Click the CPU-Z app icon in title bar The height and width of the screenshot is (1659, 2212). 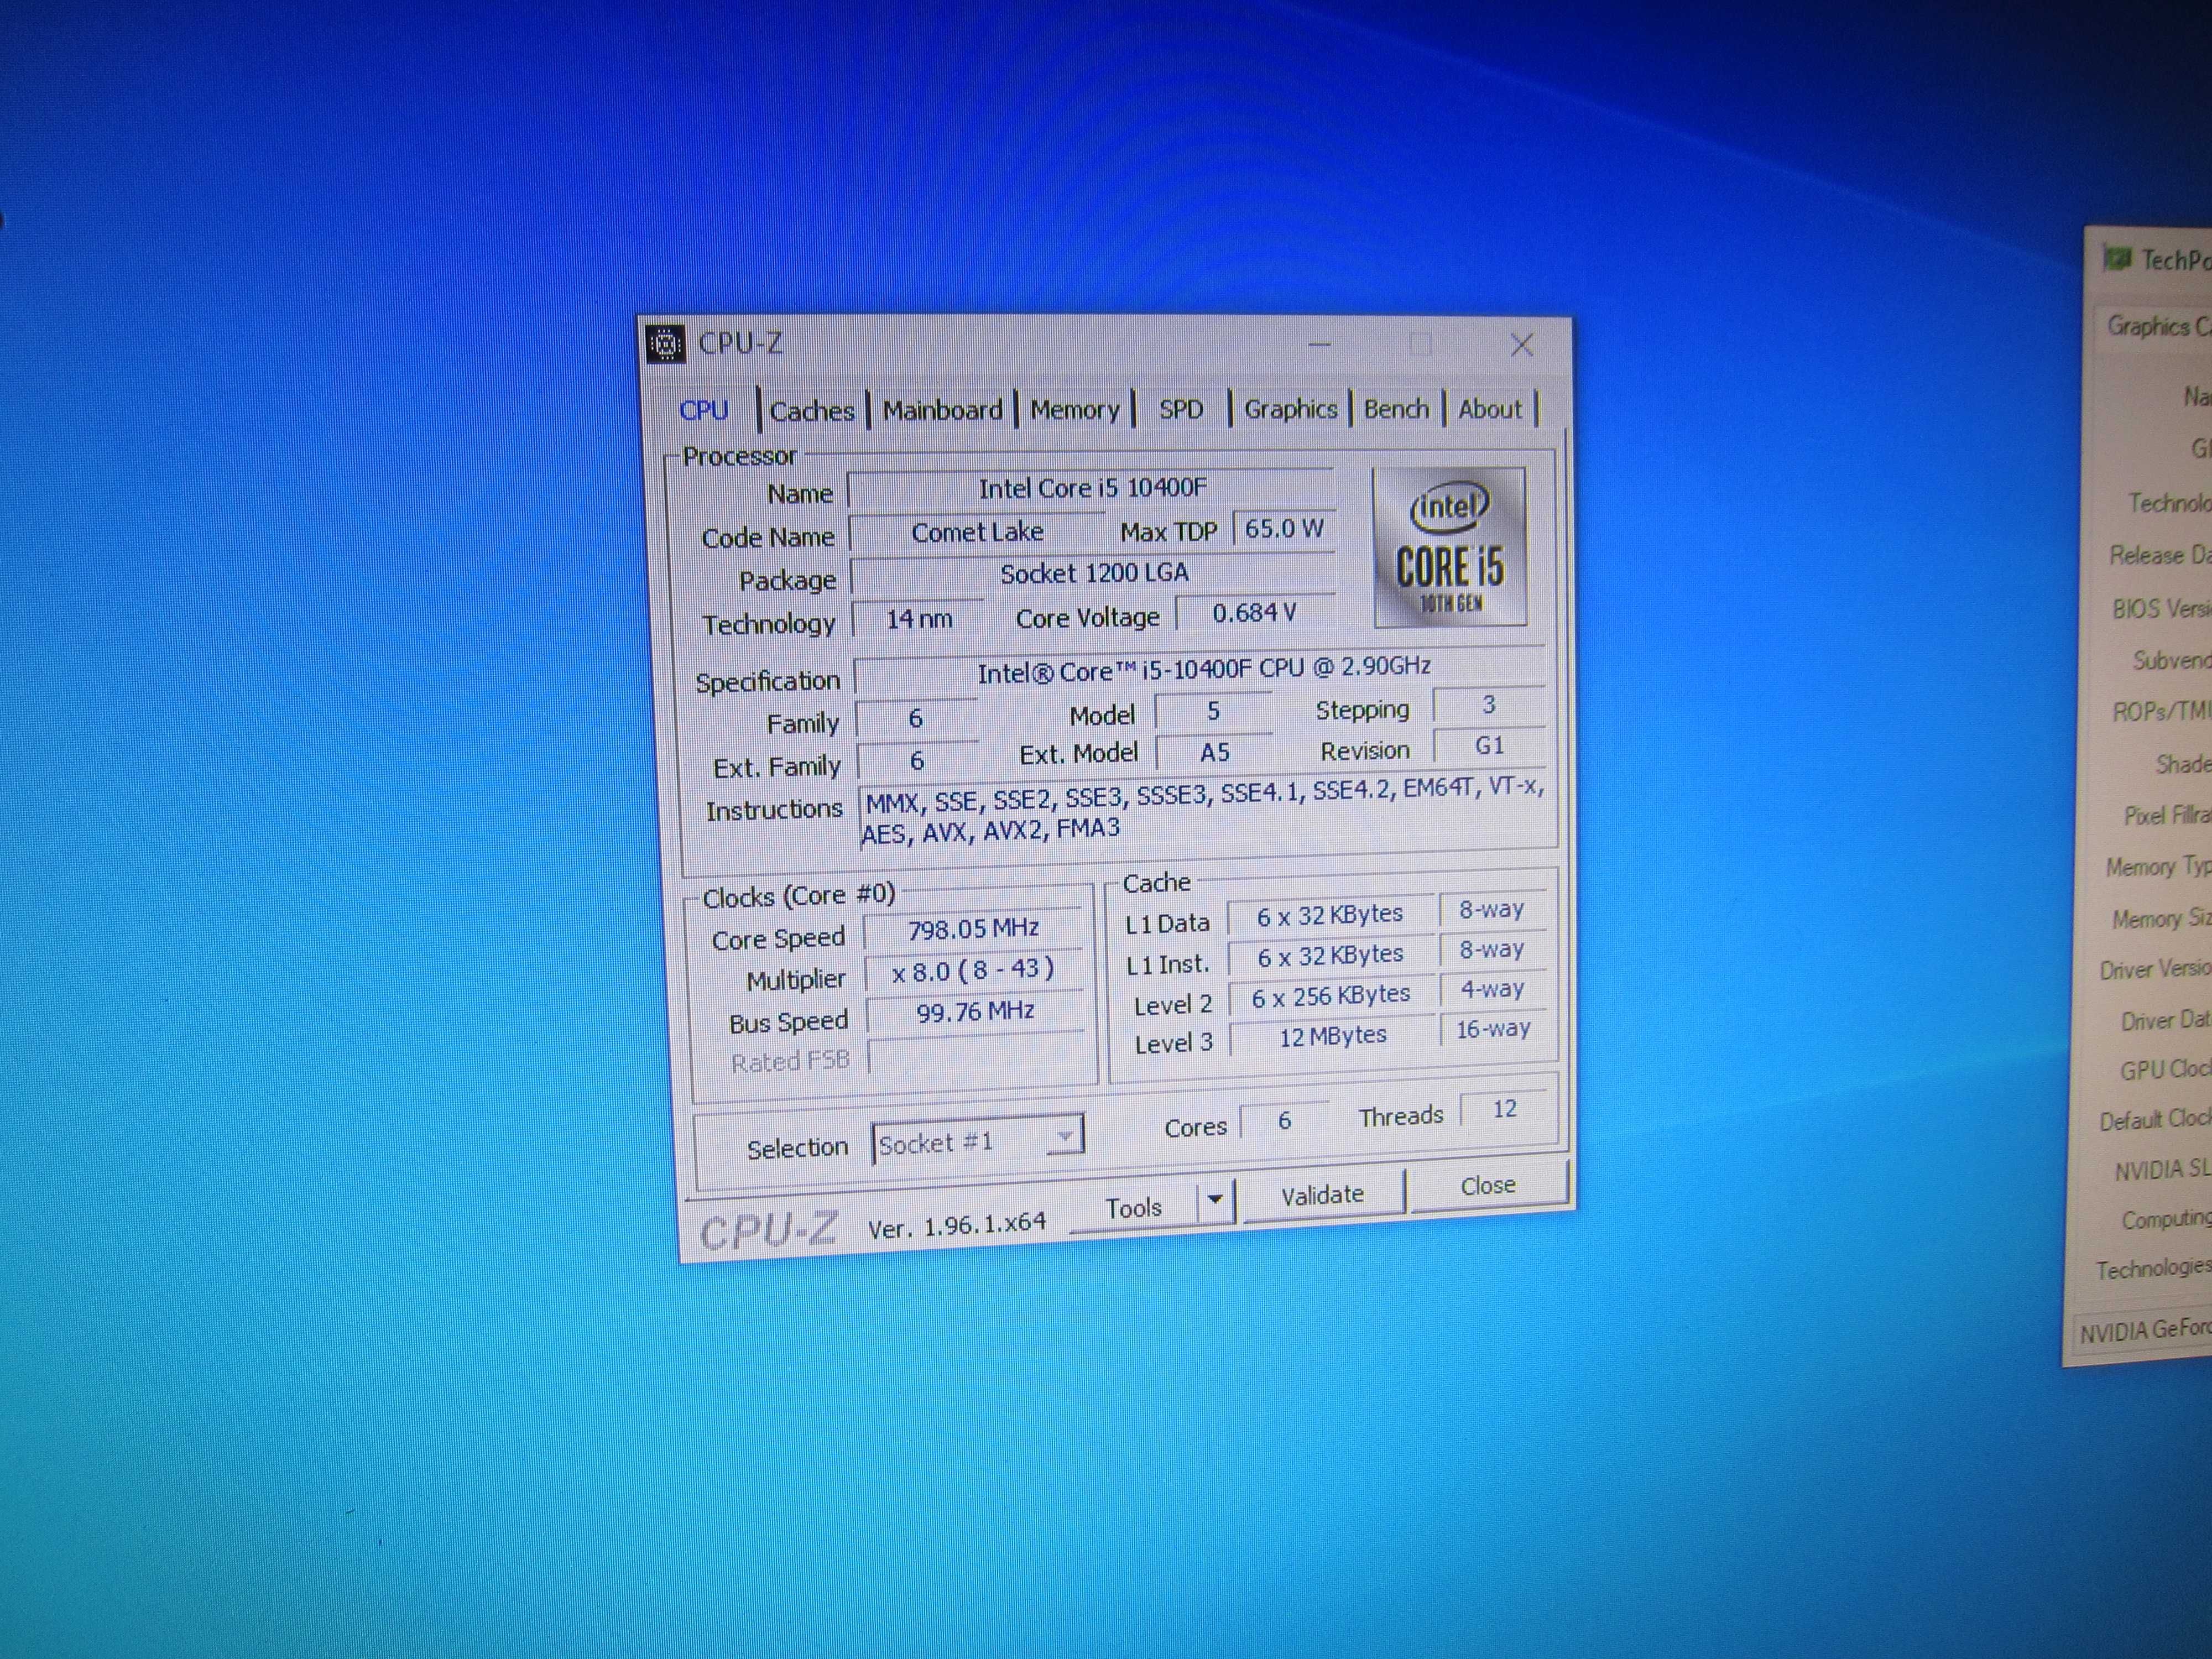point(665,345)
